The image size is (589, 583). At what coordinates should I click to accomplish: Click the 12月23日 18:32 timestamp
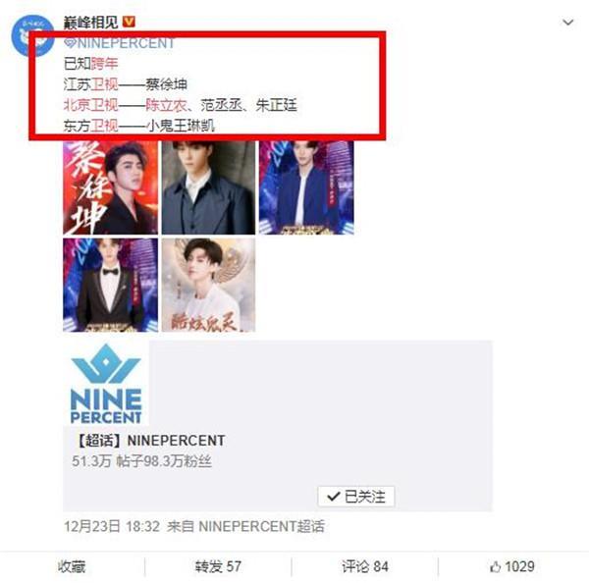click(112, 526)
